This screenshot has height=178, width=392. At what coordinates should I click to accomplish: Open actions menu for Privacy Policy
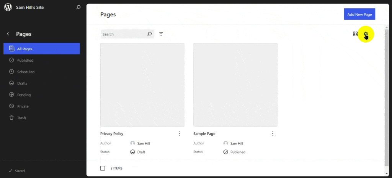pos(180,133)
